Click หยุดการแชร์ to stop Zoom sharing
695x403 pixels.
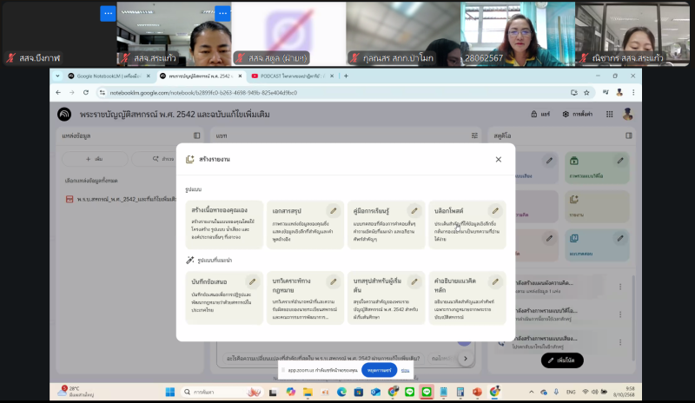click(379, 370)
